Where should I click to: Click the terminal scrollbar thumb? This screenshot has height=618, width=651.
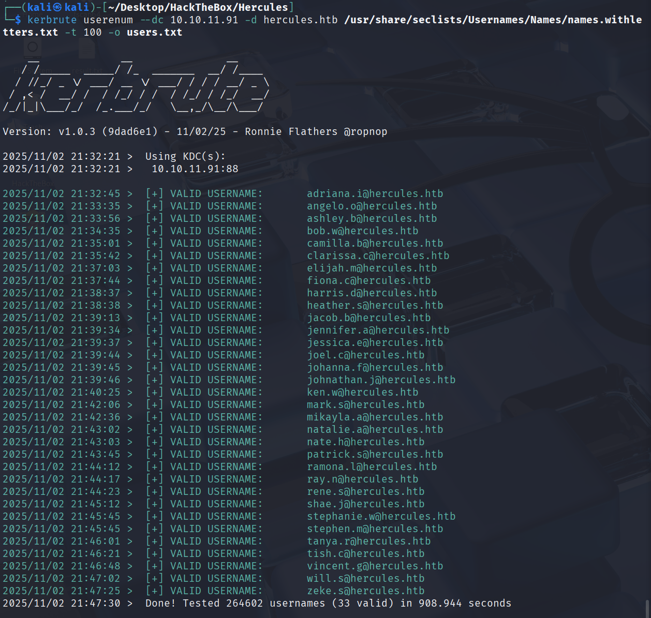(647, 609)
